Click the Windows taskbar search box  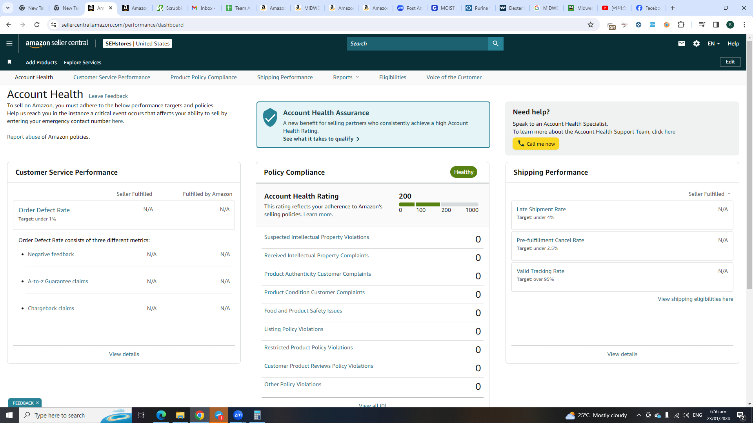pyautogui.click(x=75, y=415)
